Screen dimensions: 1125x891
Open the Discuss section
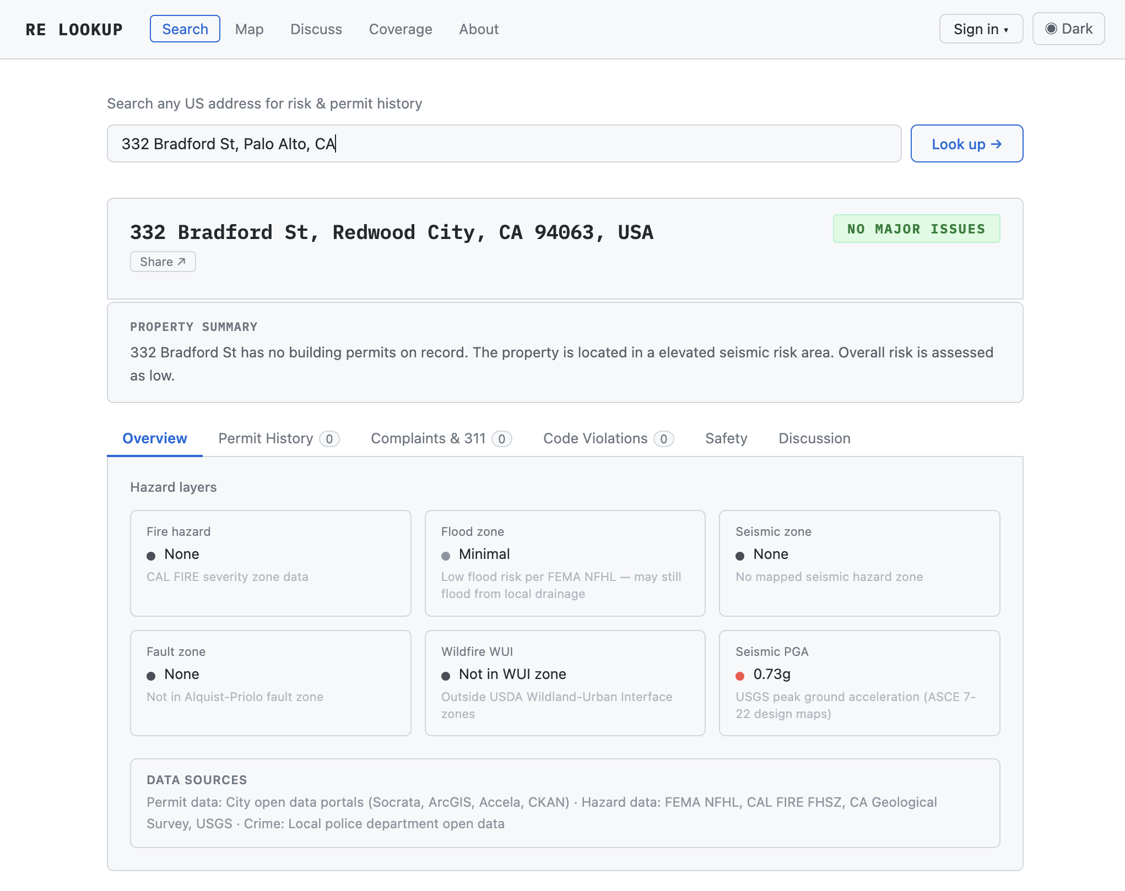point(316,29)
